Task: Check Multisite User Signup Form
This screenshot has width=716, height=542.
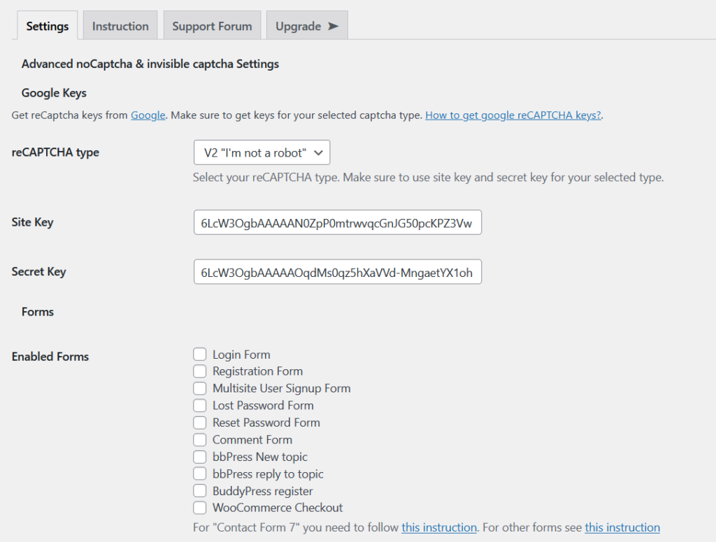Action: [199, 389]
